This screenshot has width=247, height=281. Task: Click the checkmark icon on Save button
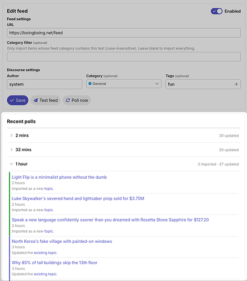(12, 101)
